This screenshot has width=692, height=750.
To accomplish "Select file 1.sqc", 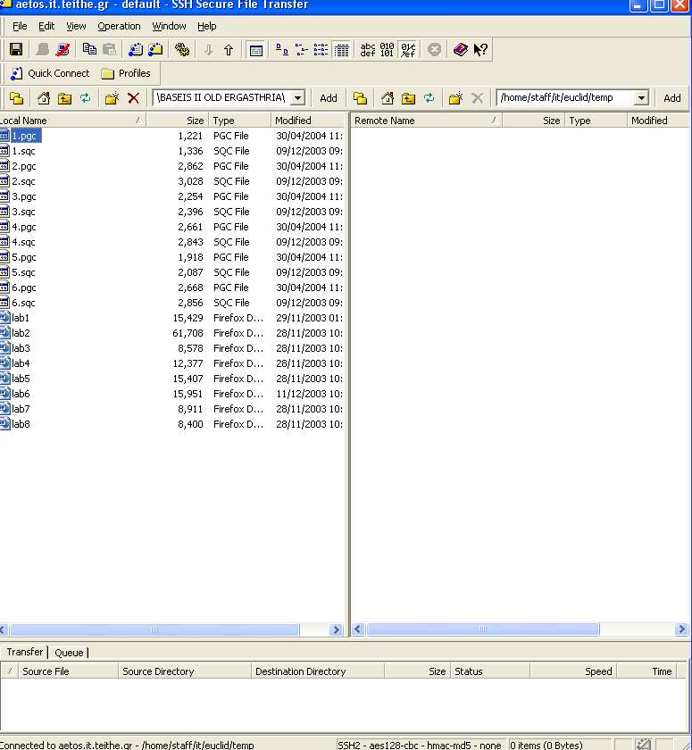I will coord(23,151).
